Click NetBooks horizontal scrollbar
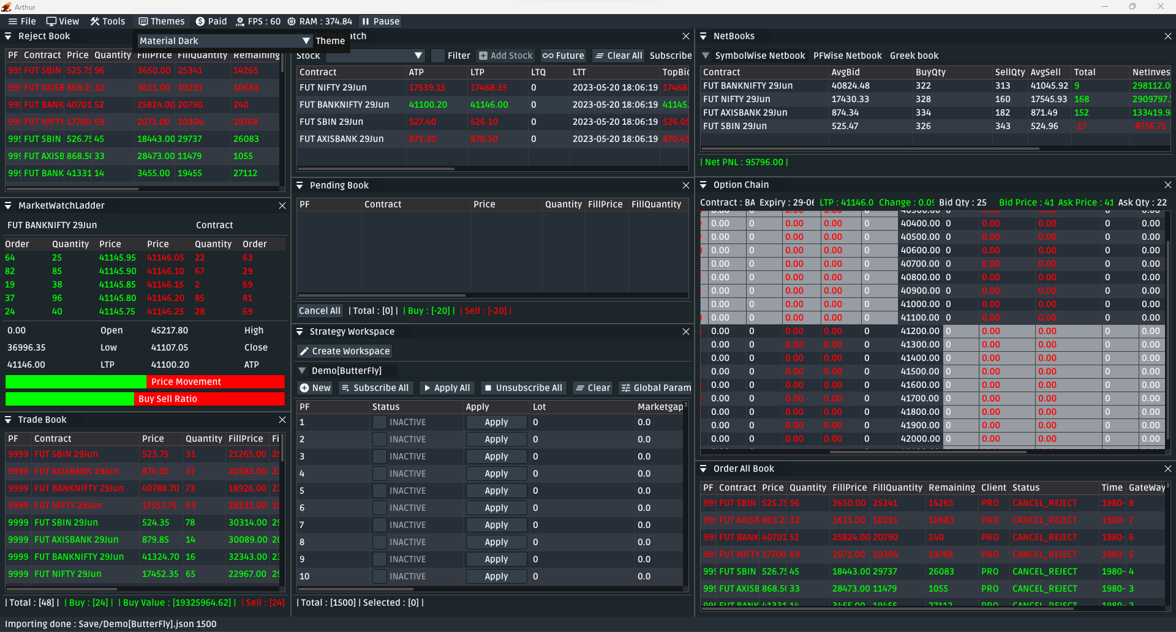The height and width of the screenshot is (632, 1176). tap(870, 149)
